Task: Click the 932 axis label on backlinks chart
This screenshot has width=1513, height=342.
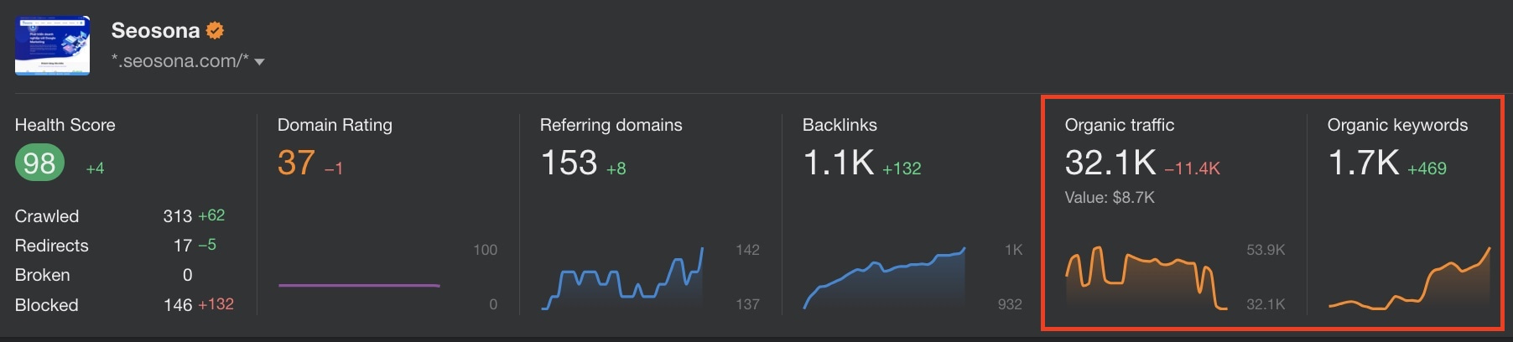Action: pyautogui.click(x=1010, y=304)
